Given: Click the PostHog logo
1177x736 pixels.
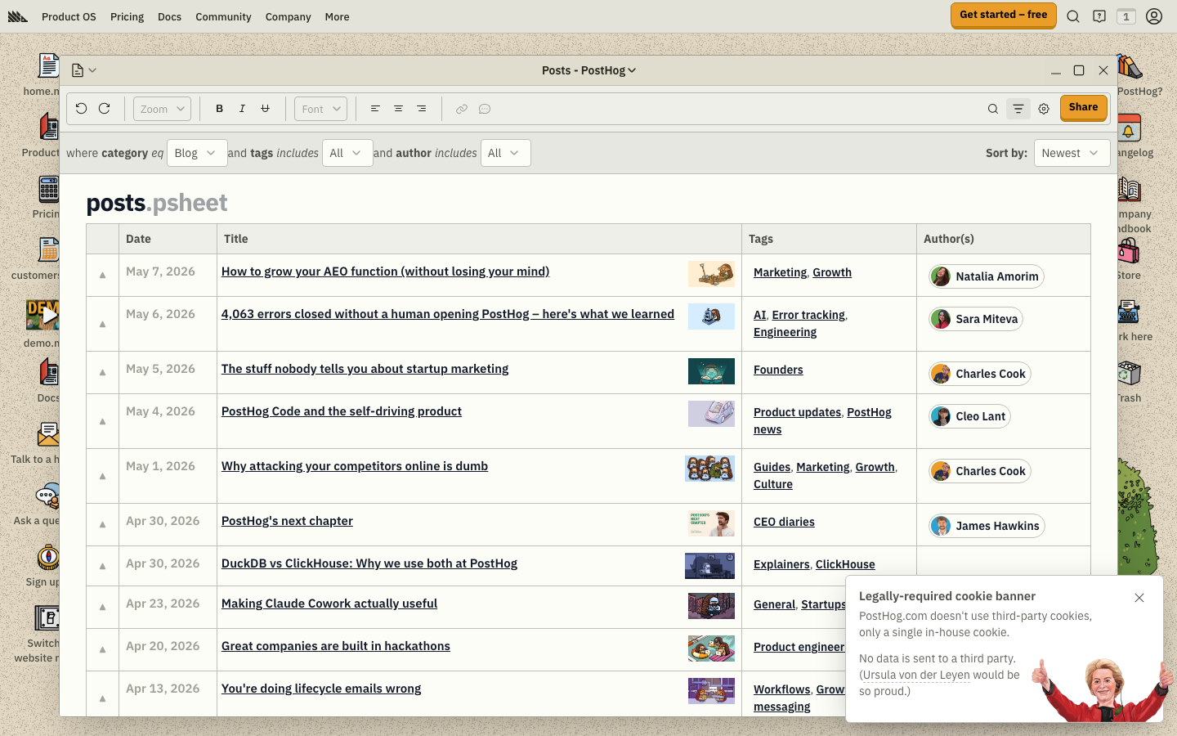Looking at the screenshot, I should (x=18, y=16).
